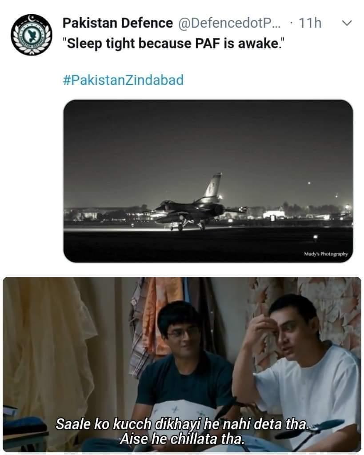The image size is (364, 455).
Task: Click the subtitle line "Saale ko kucch dikhayi"
Action: pyautogui.click(x=182, y=424)
